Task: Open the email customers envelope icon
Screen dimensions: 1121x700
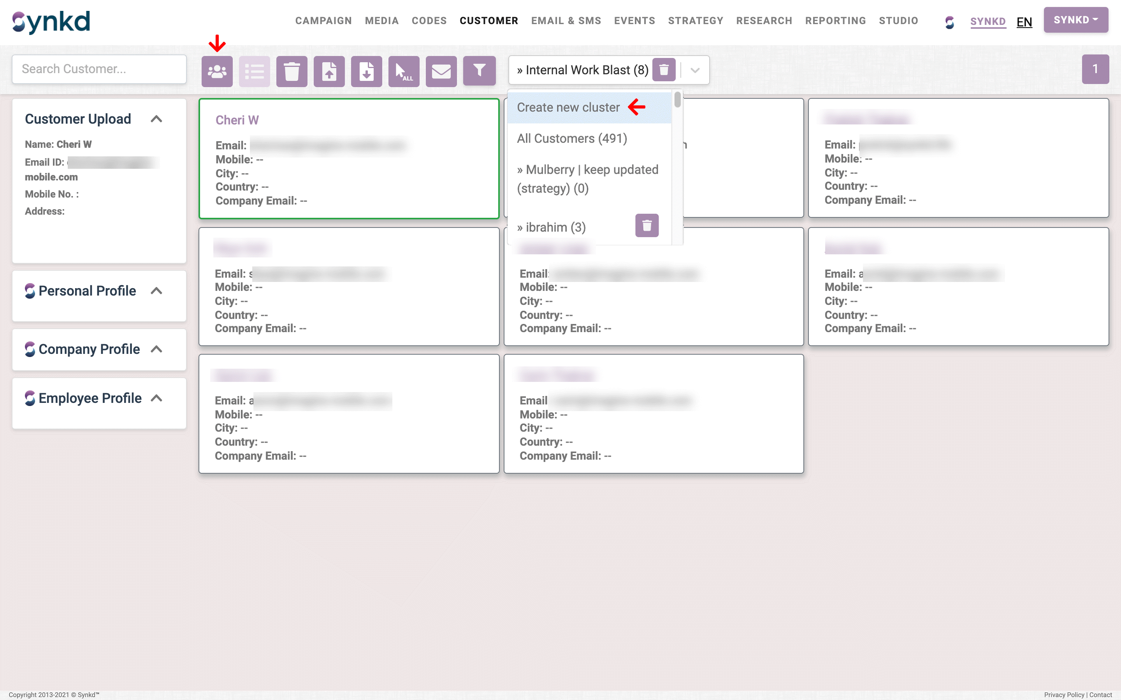Action: tap(441, 71)
